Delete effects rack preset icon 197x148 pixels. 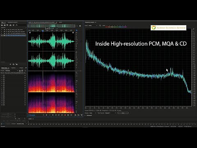click(x=22, y=71)
